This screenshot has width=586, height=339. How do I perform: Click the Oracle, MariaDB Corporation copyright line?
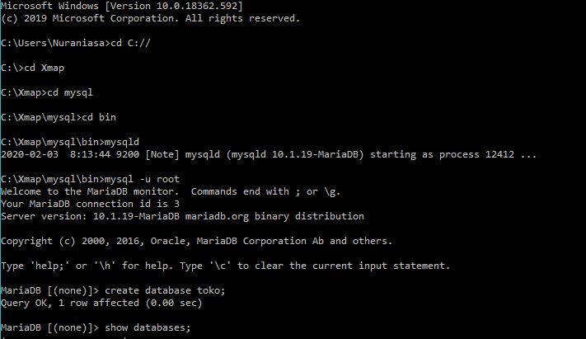click(197, 241)
